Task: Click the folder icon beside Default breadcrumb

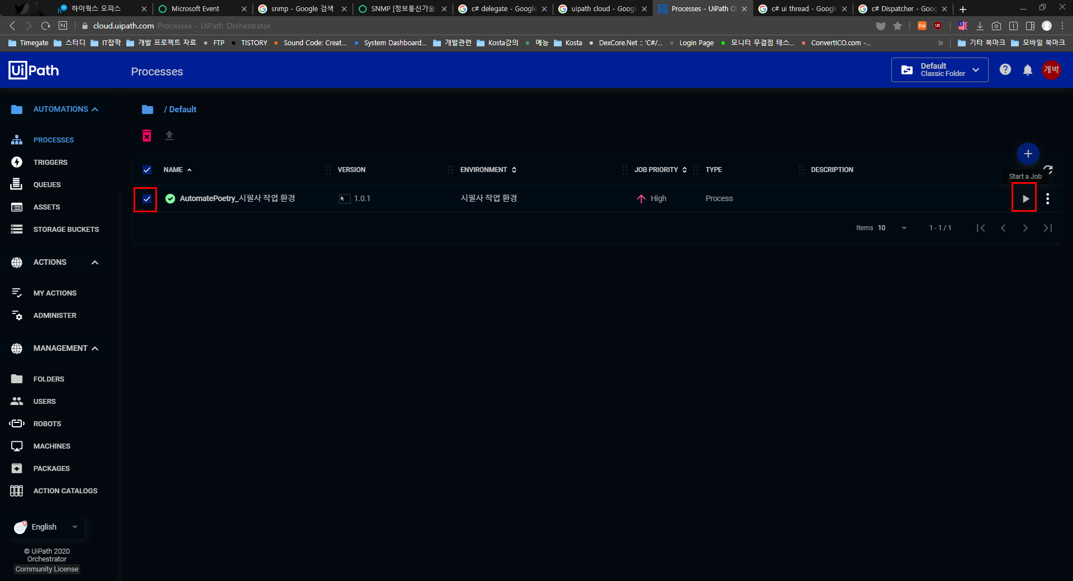Action: (148, 109)
